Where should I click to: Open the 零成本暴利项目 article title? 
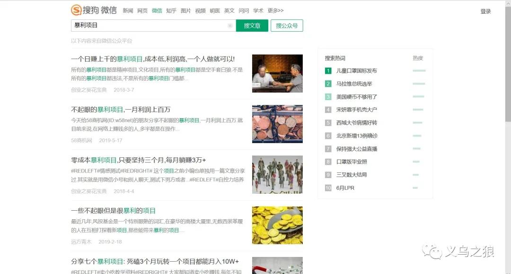pyautogui.click(x=138, y=160)
